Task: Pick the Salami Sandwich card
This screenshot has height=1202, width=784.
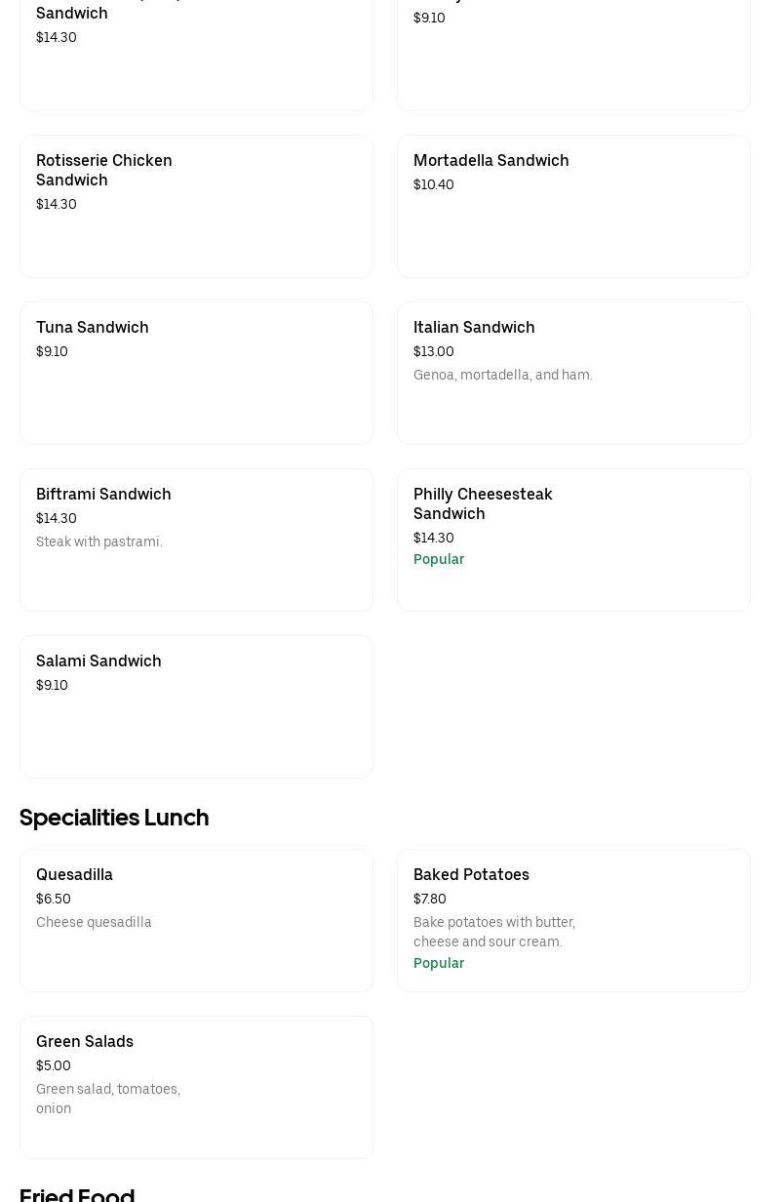Action: [196, 707]
